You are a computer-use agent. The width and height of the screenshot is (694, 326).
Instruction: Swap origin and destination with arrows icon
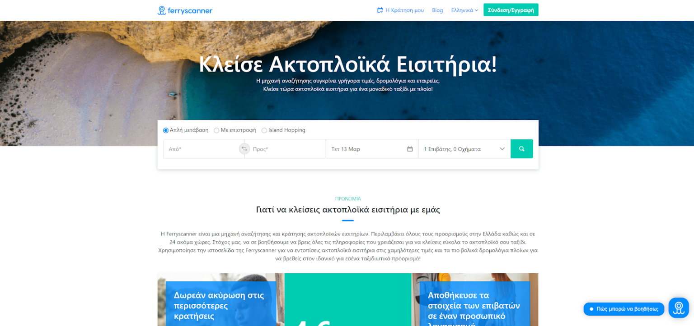click(244, 149)
